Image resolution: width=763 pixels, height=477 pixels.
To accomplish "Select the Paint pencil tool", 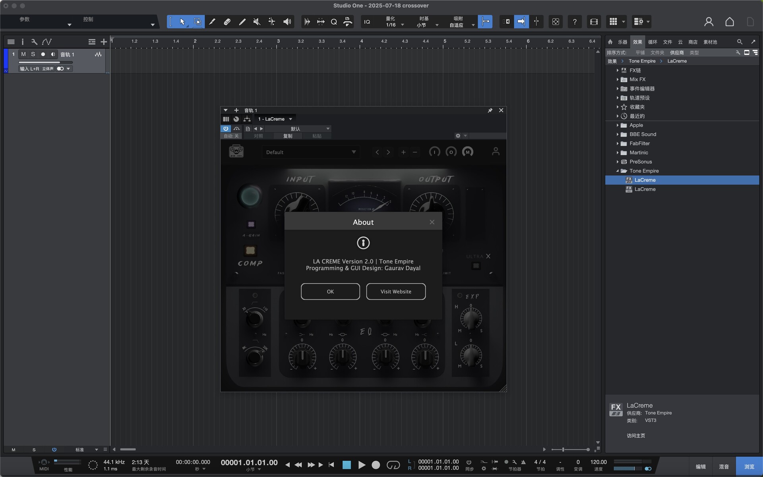I will [212, 22].
